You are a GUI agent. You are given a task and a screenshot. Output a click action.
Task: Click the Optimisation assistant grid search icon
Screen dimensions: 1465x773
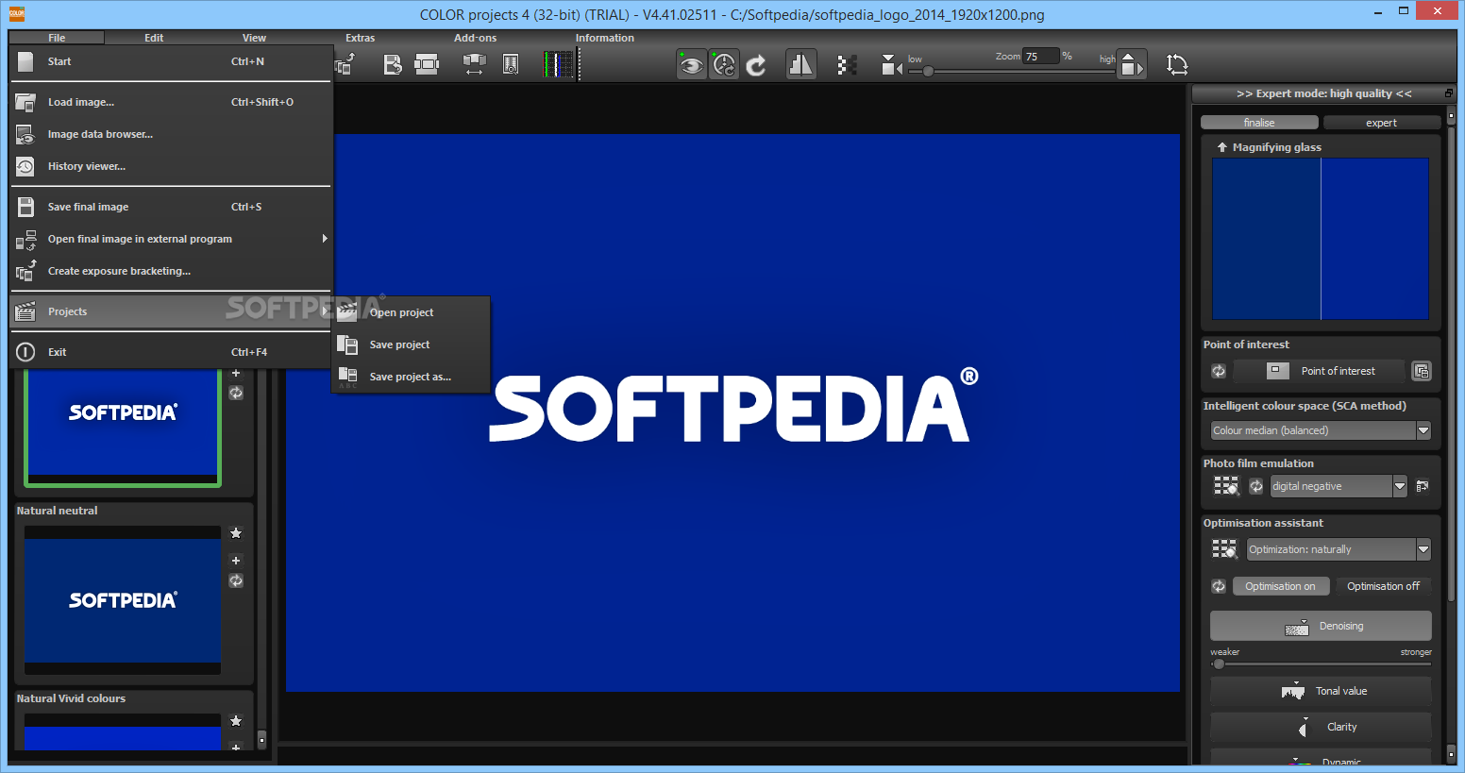pyautogui.click(x=1224, y=549)
